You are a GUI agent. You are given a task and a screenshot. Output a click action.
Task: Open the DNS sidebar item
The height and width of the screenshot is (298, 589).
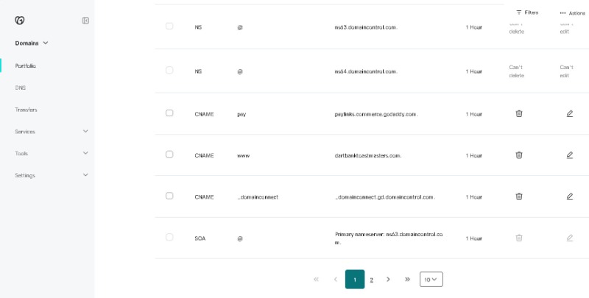(21, 88)
